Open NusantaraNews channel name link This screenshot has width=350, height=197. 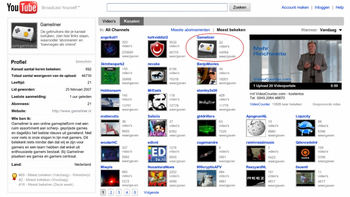161,167
